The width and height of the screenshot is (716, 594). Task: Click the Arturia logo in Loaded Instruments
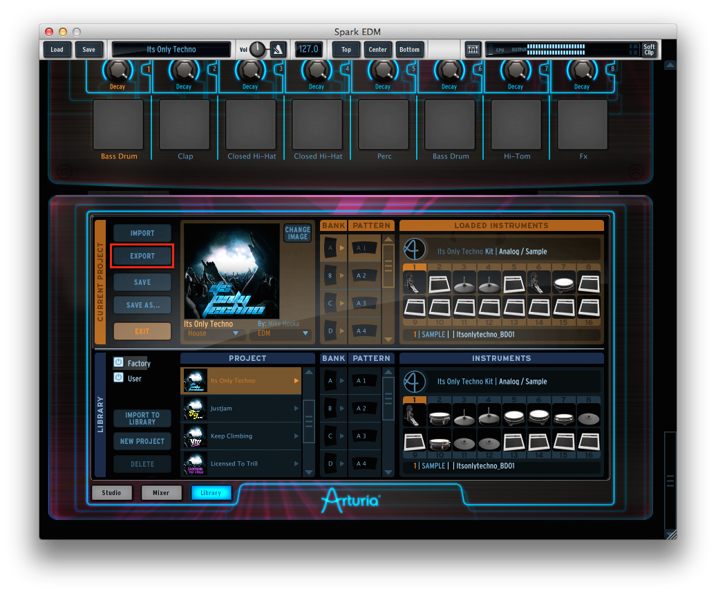415,250
